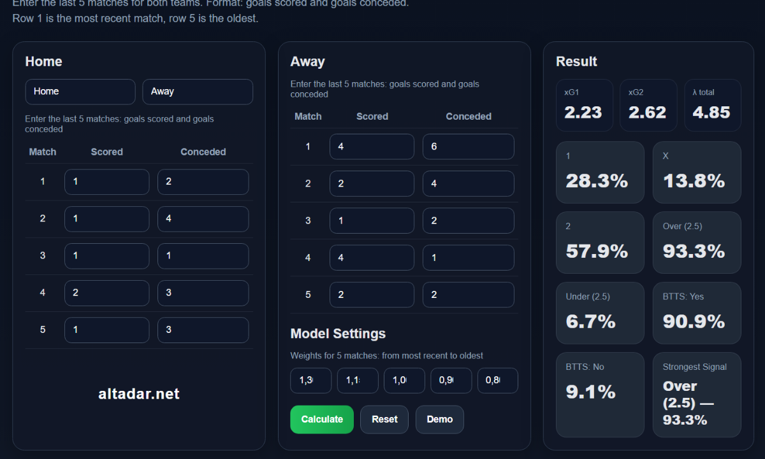
Task: Click Home match 5 Conceded field
Action: tap(203, 330)
